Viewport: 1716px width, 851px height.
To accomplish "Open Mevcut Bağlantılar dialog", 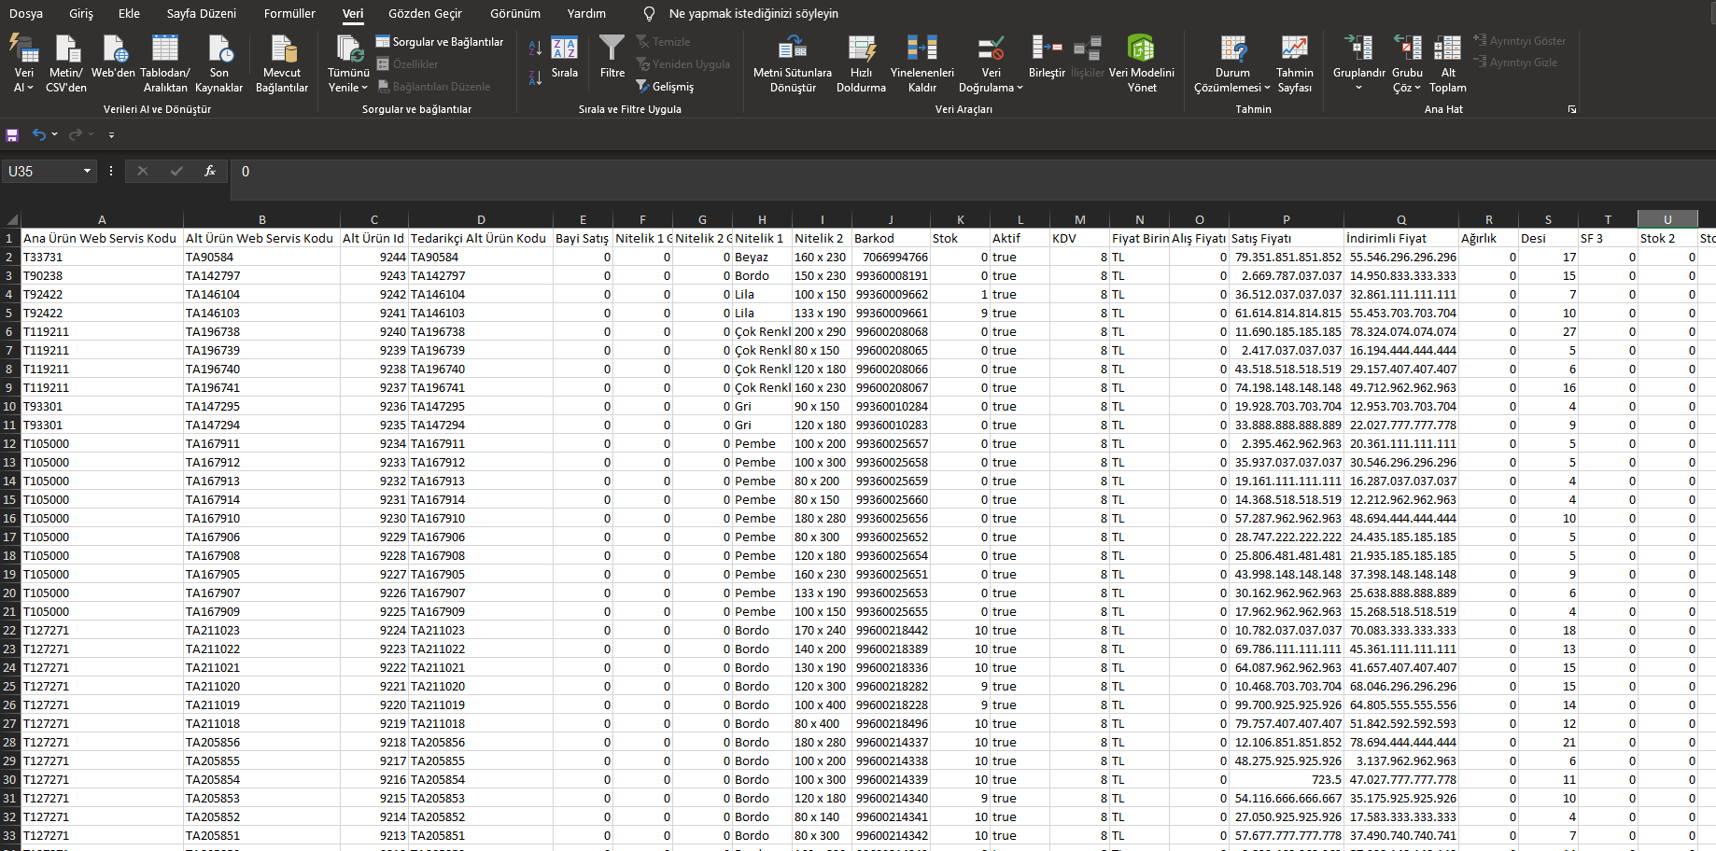I will pos(282,63).
